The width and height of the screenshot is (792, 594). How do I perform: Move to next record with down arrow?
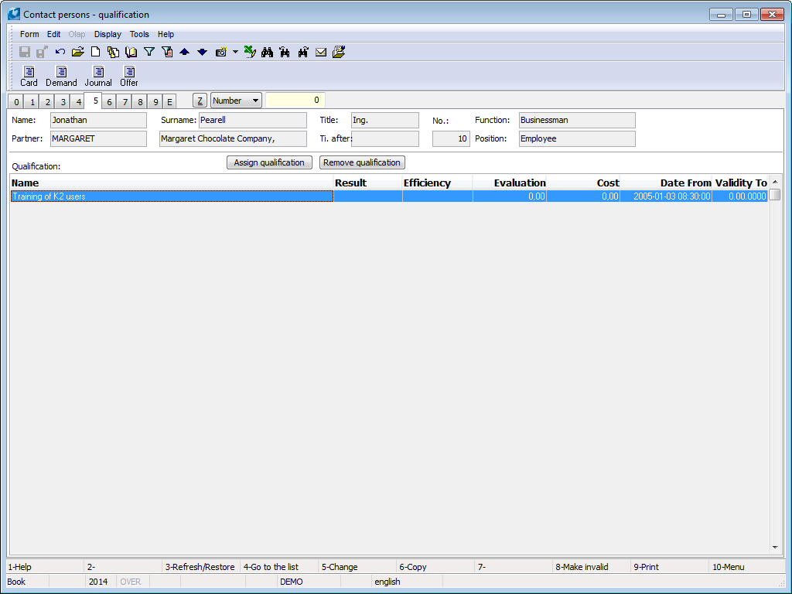pos(202,52)
